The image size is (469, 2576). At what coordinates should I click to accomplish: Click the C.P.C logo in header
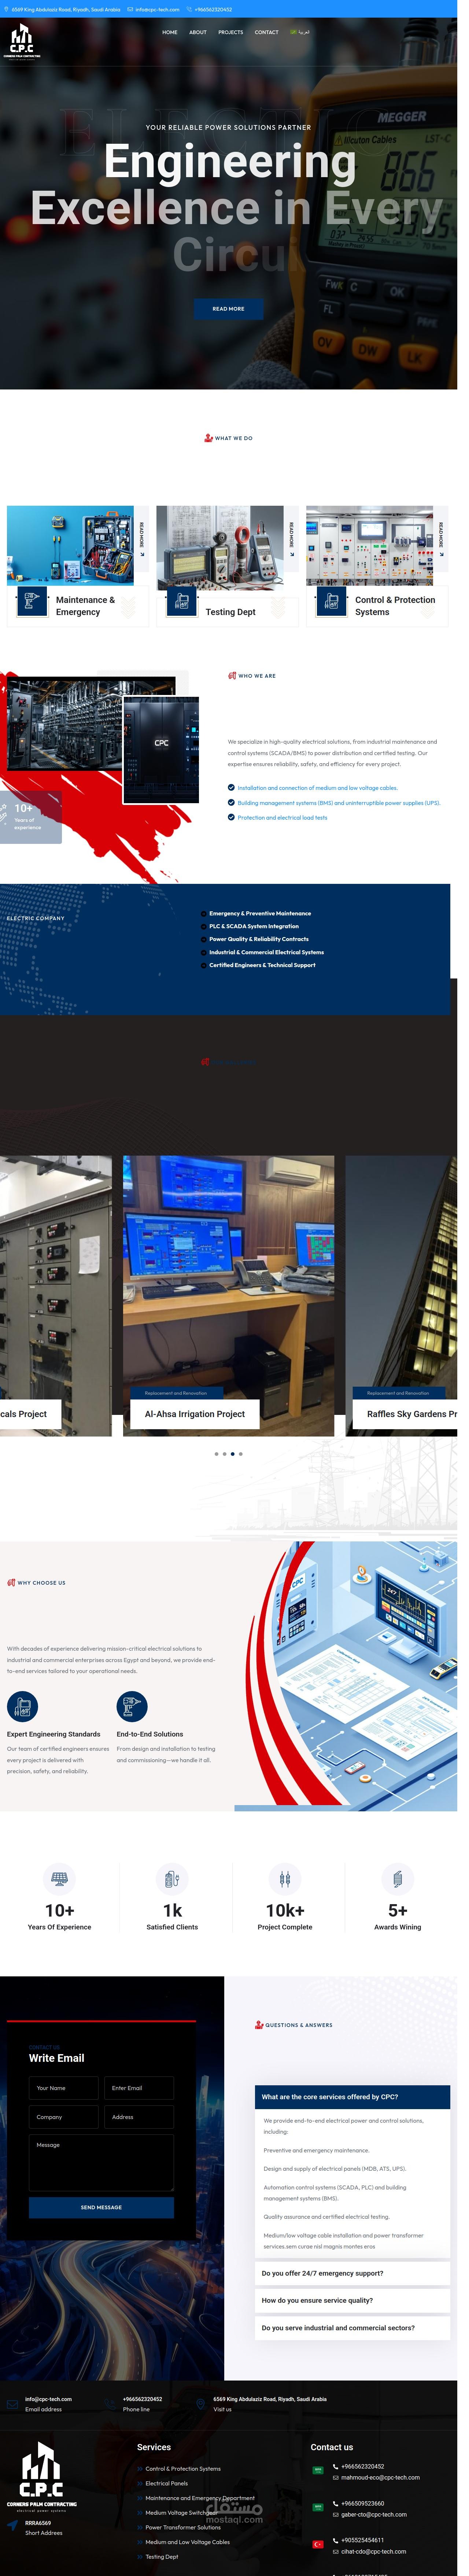click(x=22, y=42)
